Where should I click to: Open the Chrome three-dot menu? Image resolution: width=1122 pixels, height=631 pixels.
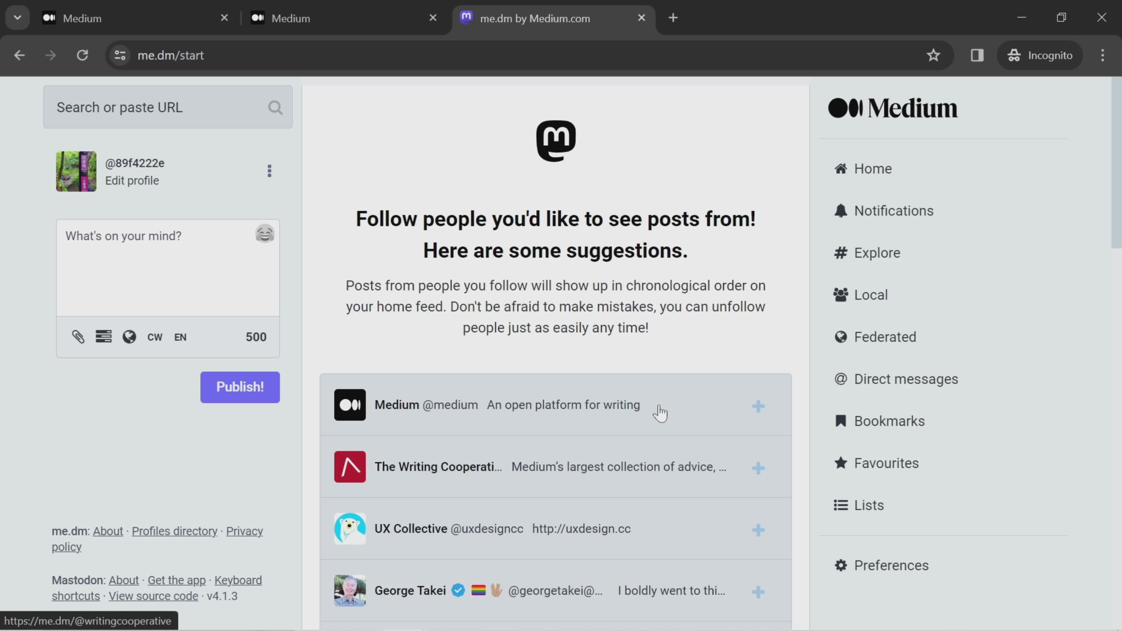[1103, 55]
